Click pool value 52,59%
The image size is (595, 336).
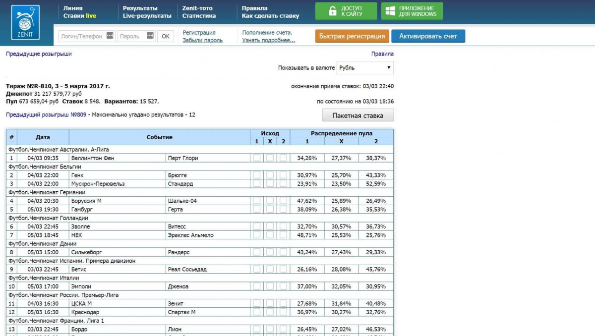tap(376, 184)
